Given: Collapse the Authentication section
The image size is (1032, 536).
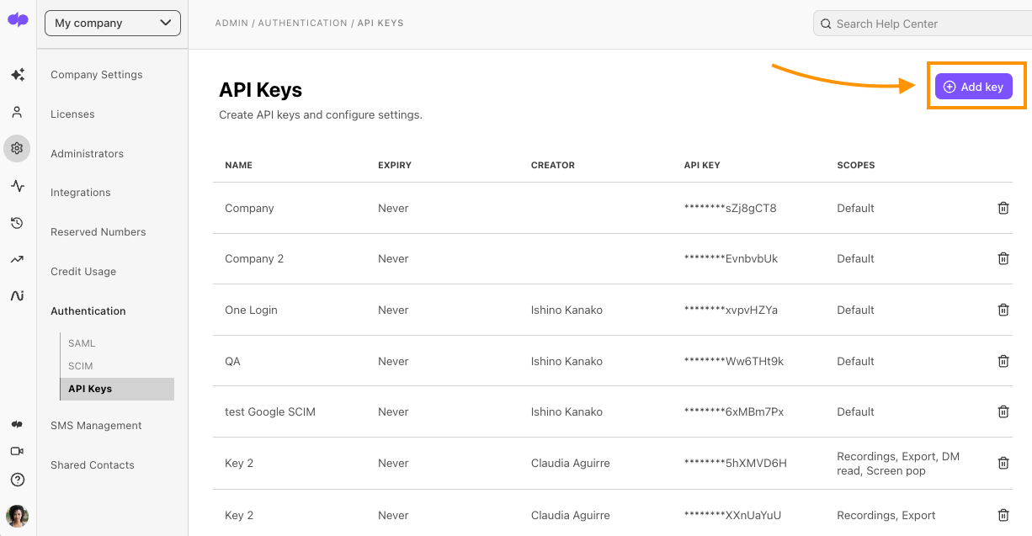Looking at the screenshot, I should pos(88,311).
